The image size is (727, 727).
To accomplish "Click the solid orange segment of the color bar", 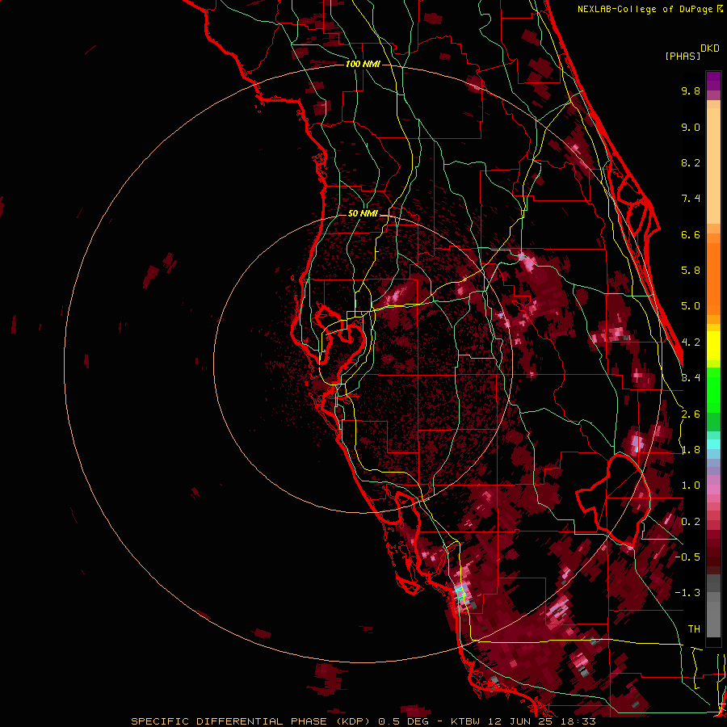I will point(713,278).
